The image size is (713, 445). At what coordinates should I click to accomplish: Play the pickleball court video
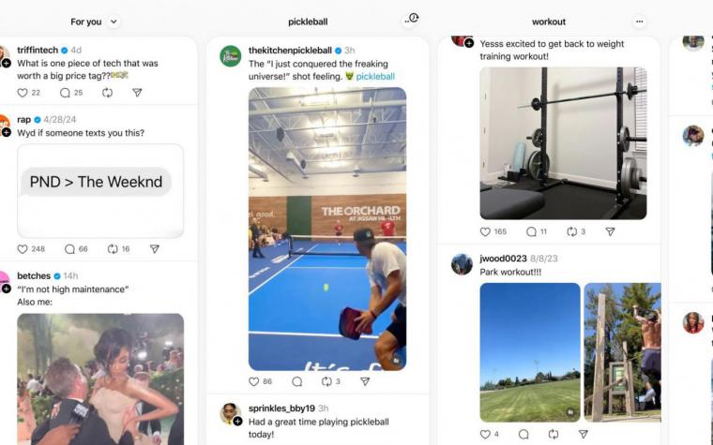pos(327,229)
